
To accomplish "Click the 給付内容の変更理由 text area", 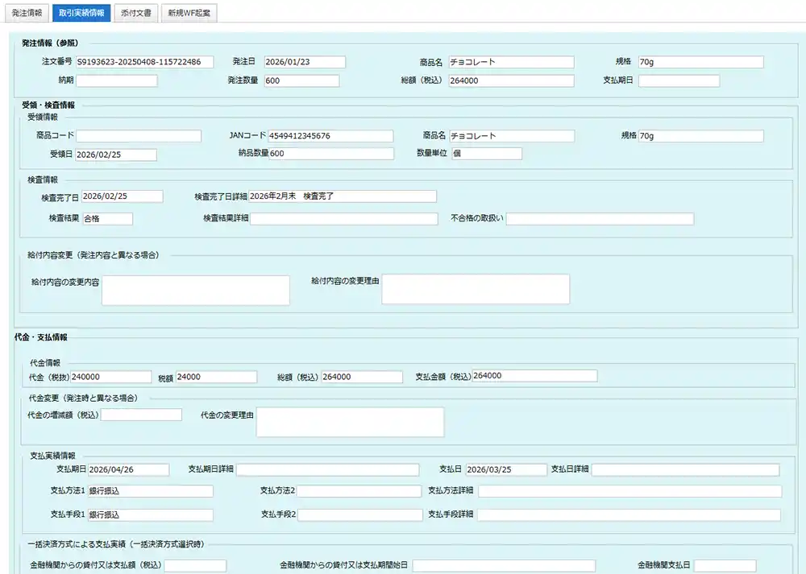I will point(476,289).
